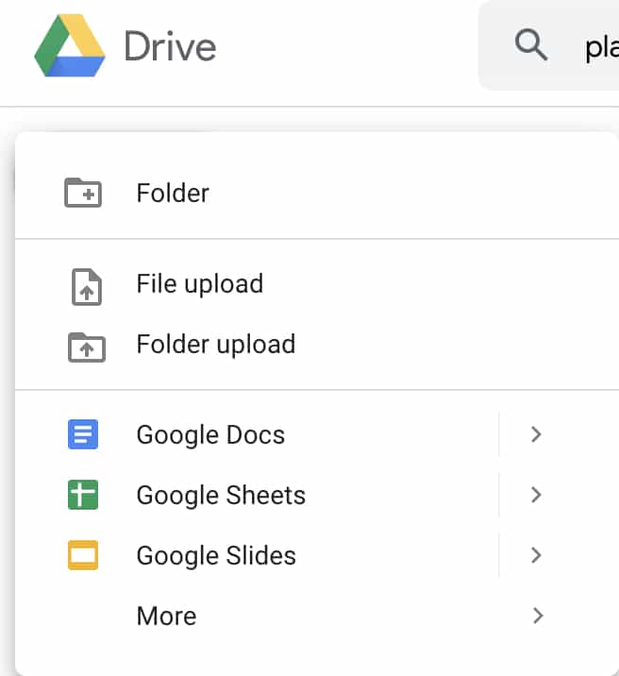Click the File upload icon

[x=87, y=287]
